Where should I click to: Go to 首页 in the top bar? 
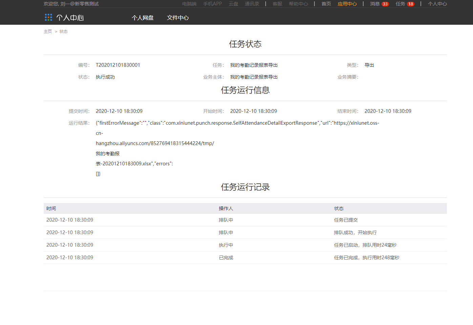click(326, 4)
